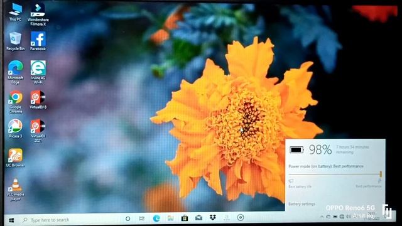Open the Irvine 4G Wi-Fi shortcut
This screenshot has width=402, height=226.
pyautogui.click(x=38, y=73)
